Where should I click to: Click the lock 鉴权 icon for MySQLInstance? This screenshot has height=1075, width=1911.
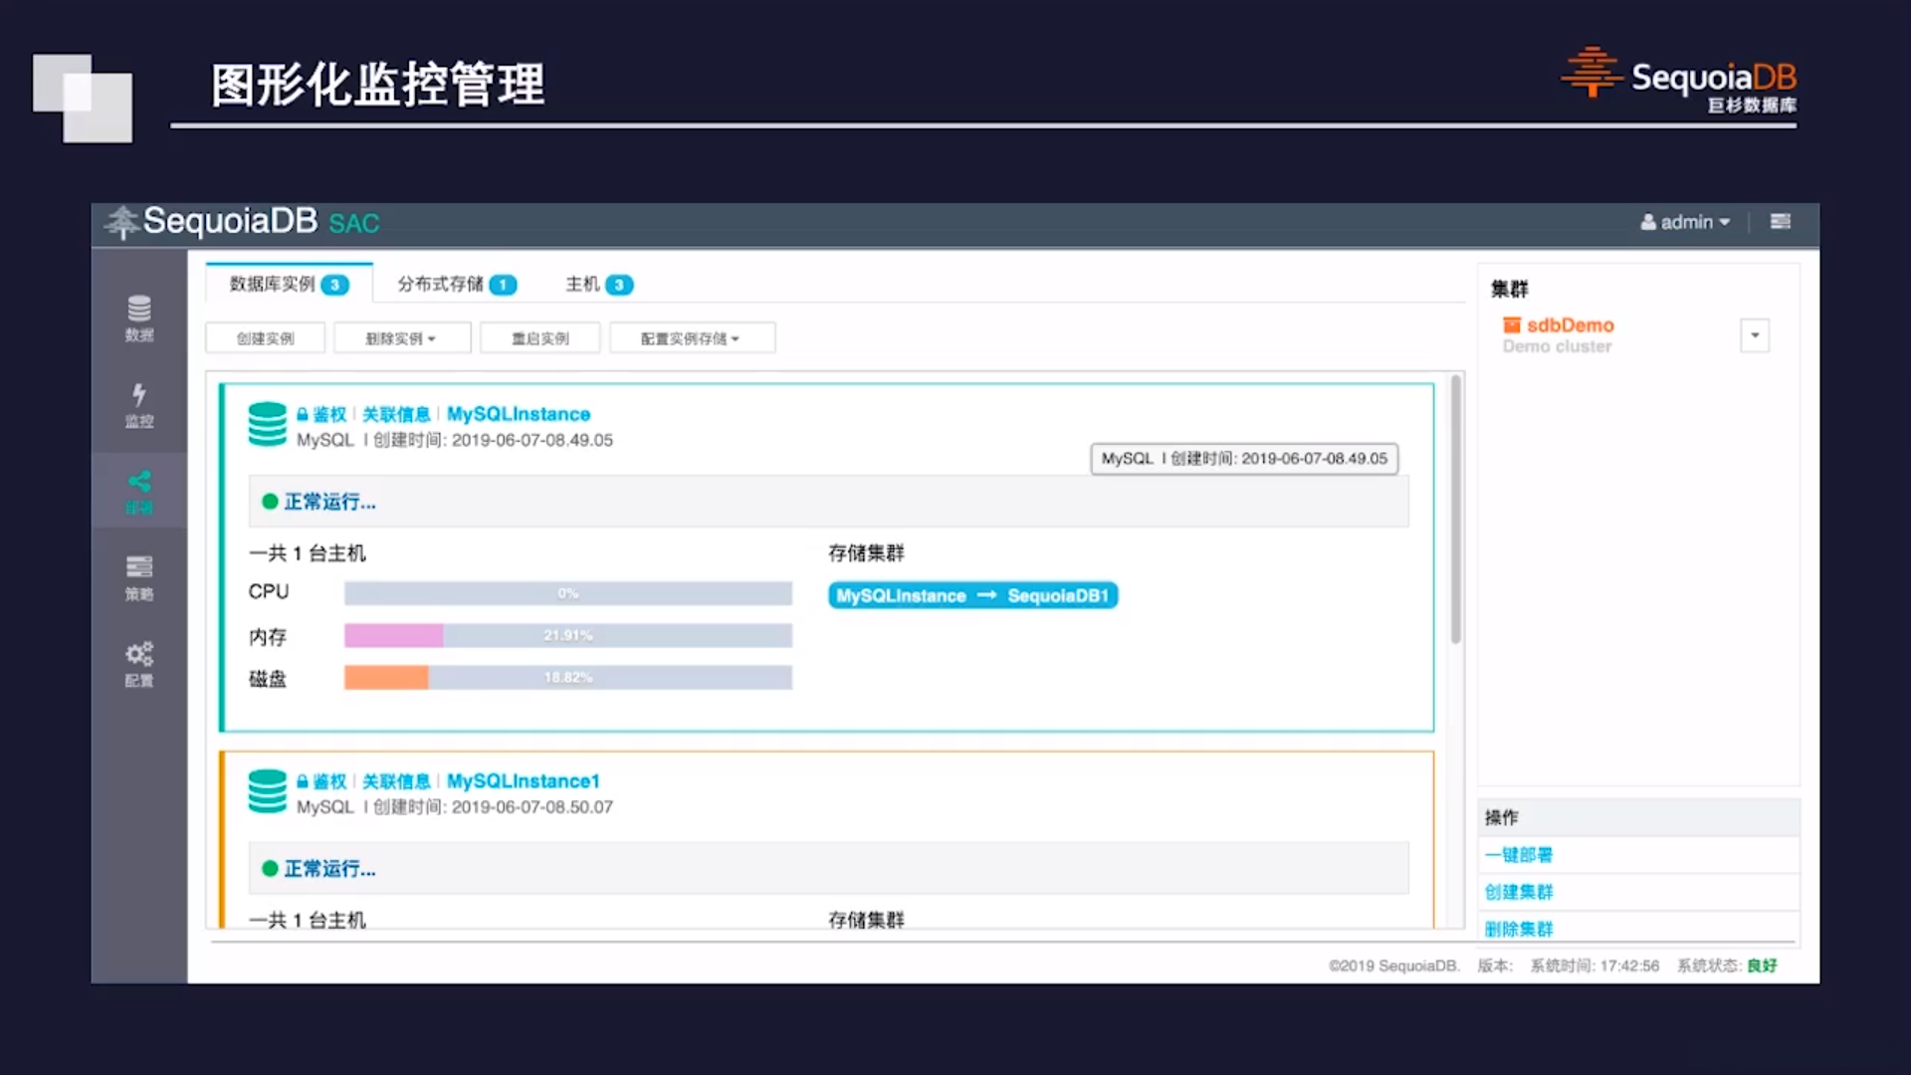tap(303, 414)
